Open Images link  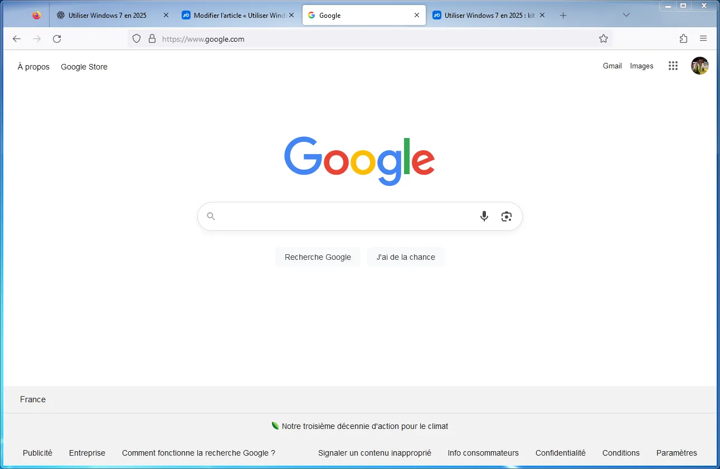[x=641, y=66]
